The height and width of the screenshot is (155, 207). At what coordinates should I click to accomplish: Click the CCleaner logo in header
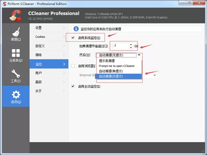tap(16, 16)
